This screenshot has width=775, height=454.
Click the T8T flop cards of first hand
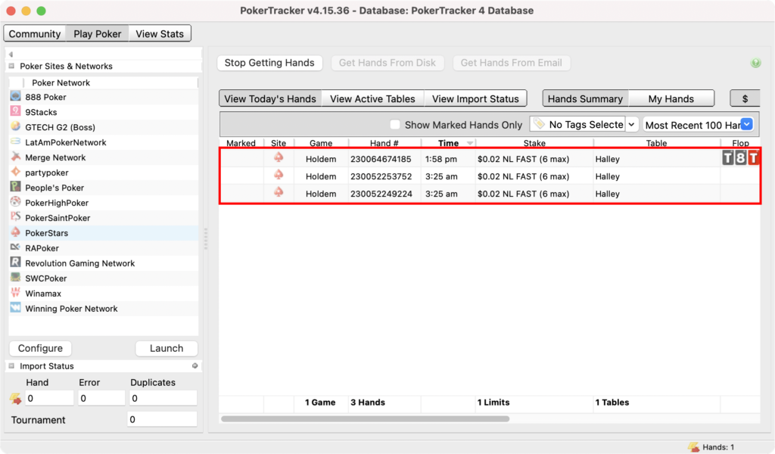pyautogui.click(x=740, y=158)
